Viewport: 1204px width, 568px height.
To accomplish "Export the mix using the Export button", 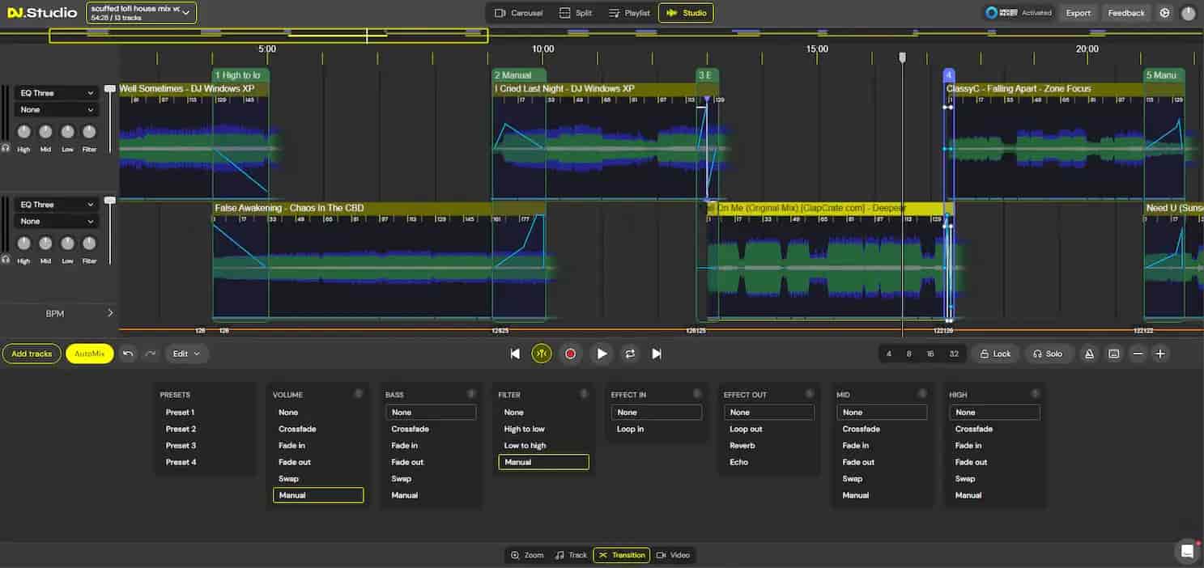I will 1078,13.
